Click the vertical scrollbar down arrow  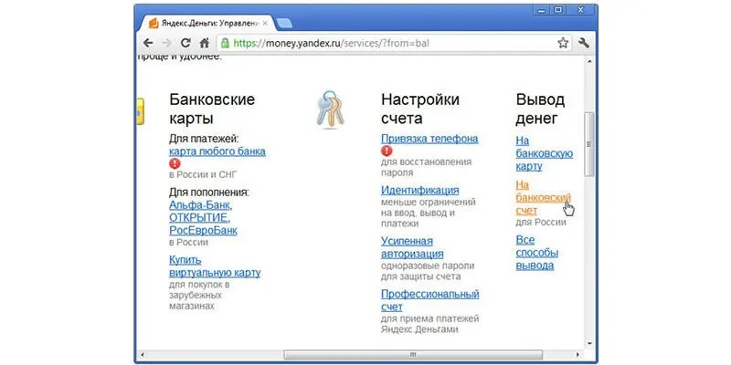pyautogui.click(x=589, y=344)
